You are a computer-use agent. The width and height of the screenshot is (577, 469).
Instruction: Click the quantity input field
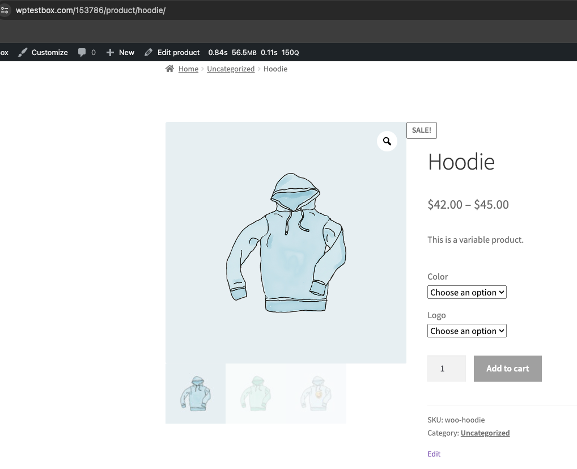click(x=447, y=369)
